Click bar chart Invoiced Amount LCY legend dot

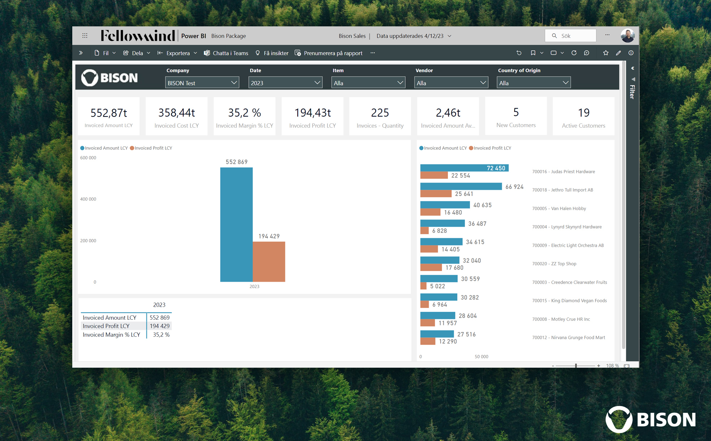pos(421,148)
